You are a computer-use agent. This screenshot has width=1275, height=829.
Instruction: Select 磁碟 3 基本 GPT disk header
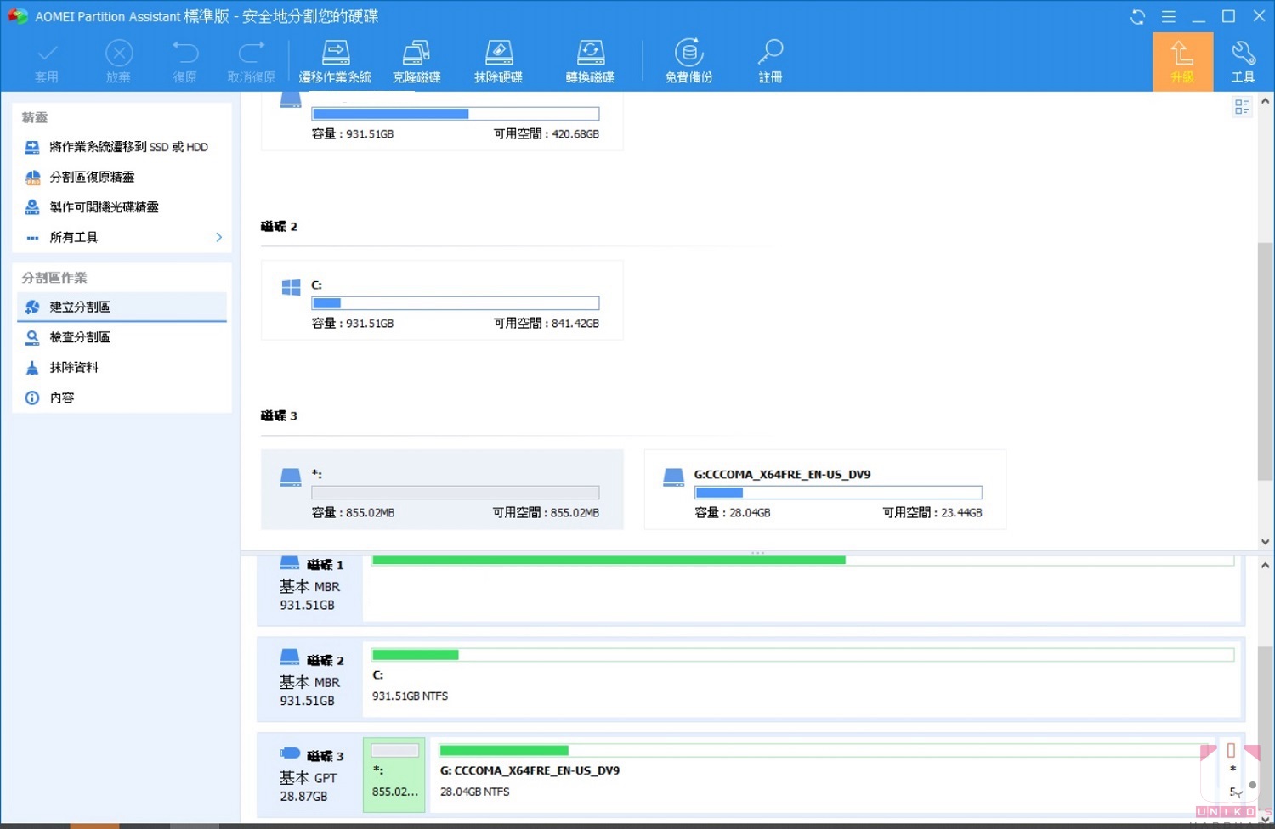[310, 775]
